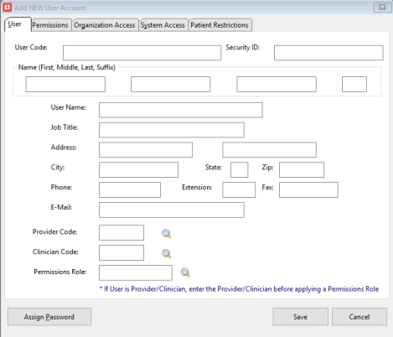Cancel adding the new user

point(359,317)
